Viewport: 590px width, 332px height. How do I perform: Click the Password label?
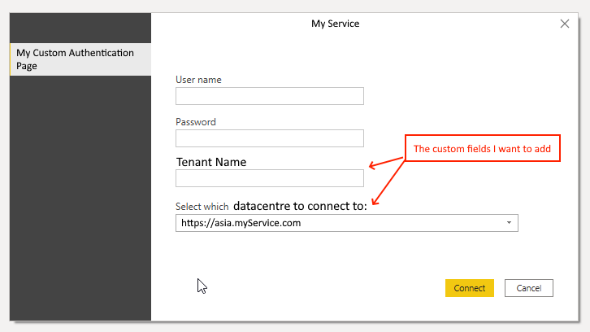tap(196, 122)
